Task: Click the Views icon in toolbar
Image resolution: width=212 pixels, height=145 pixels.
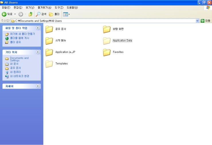Action: click(65, 14)
